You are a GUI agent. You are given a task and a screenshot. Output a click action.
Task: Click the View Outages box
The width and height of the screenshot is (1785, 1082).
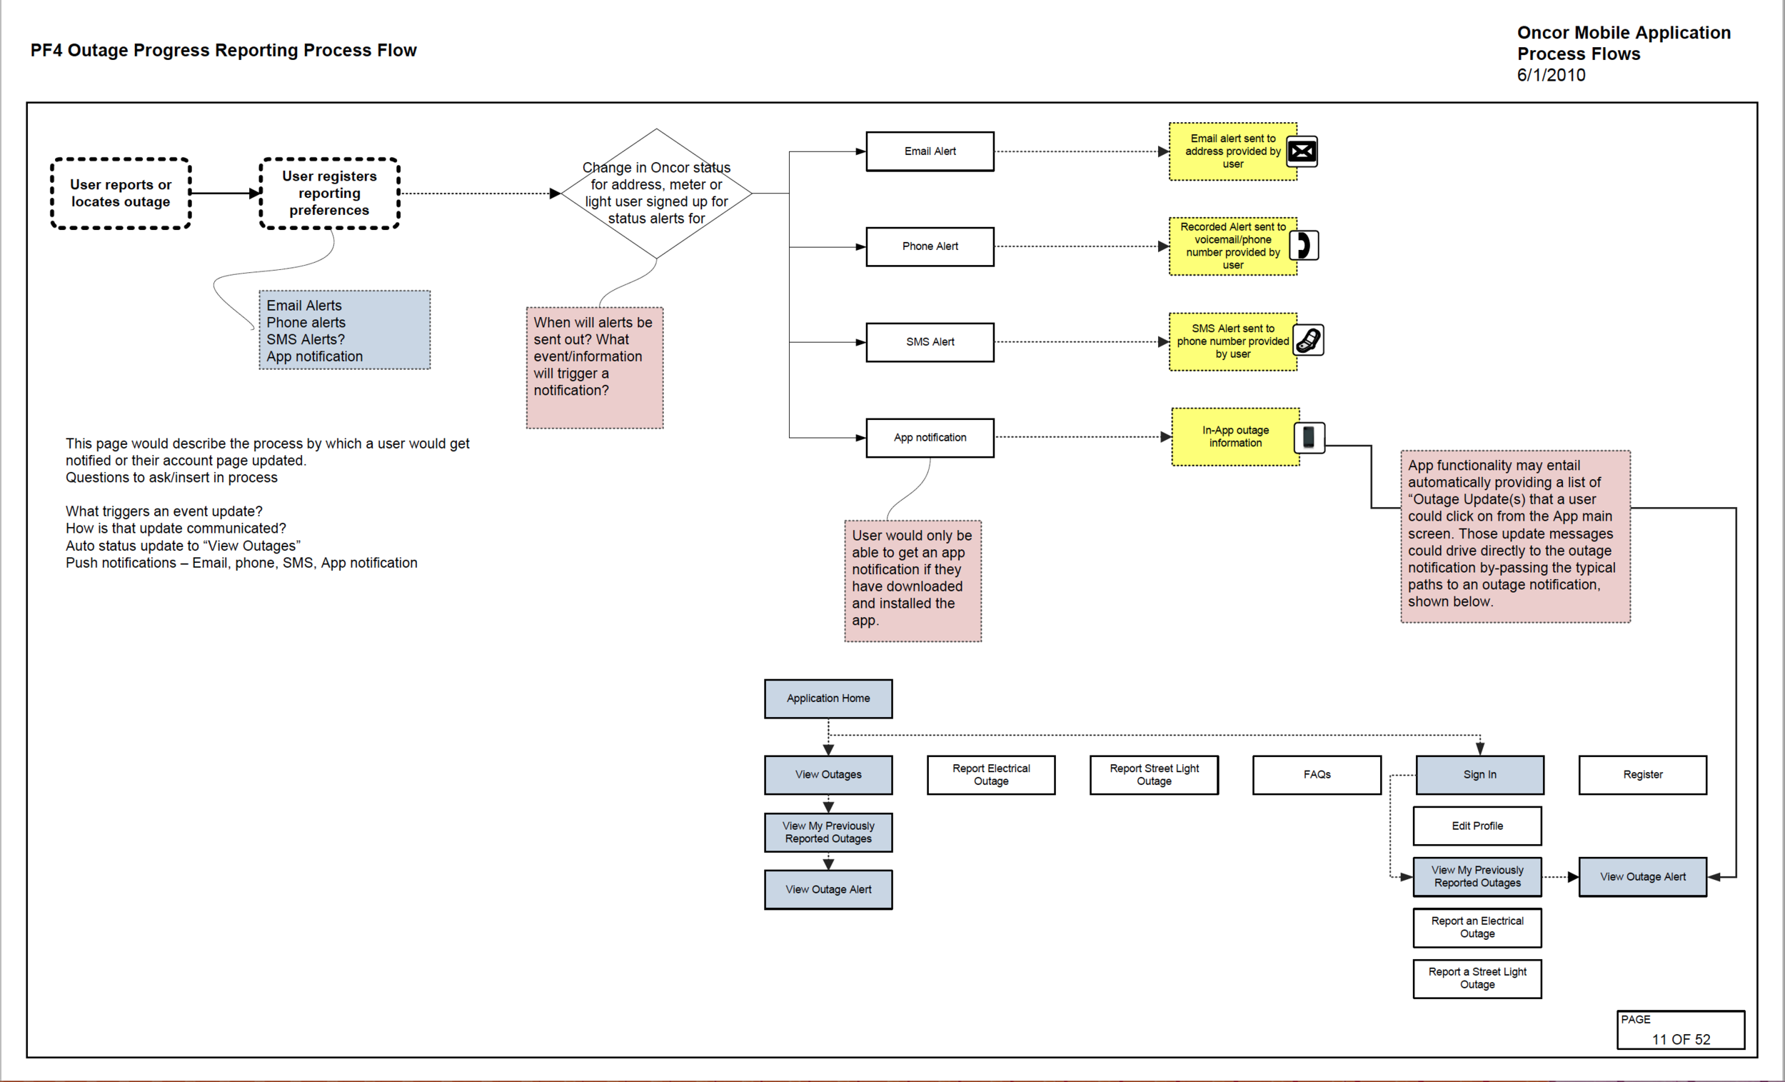click(829, 775)
